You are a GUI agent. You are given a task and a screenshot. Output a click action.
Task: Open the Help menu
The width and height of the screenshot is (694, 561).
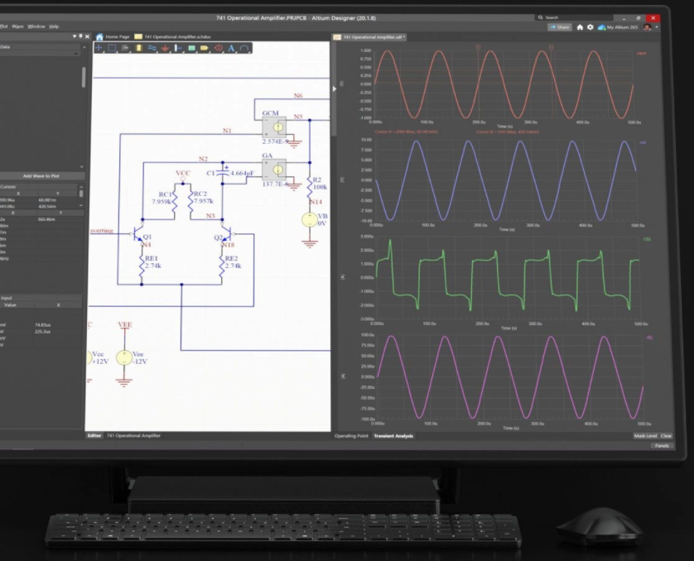(54, 26)
